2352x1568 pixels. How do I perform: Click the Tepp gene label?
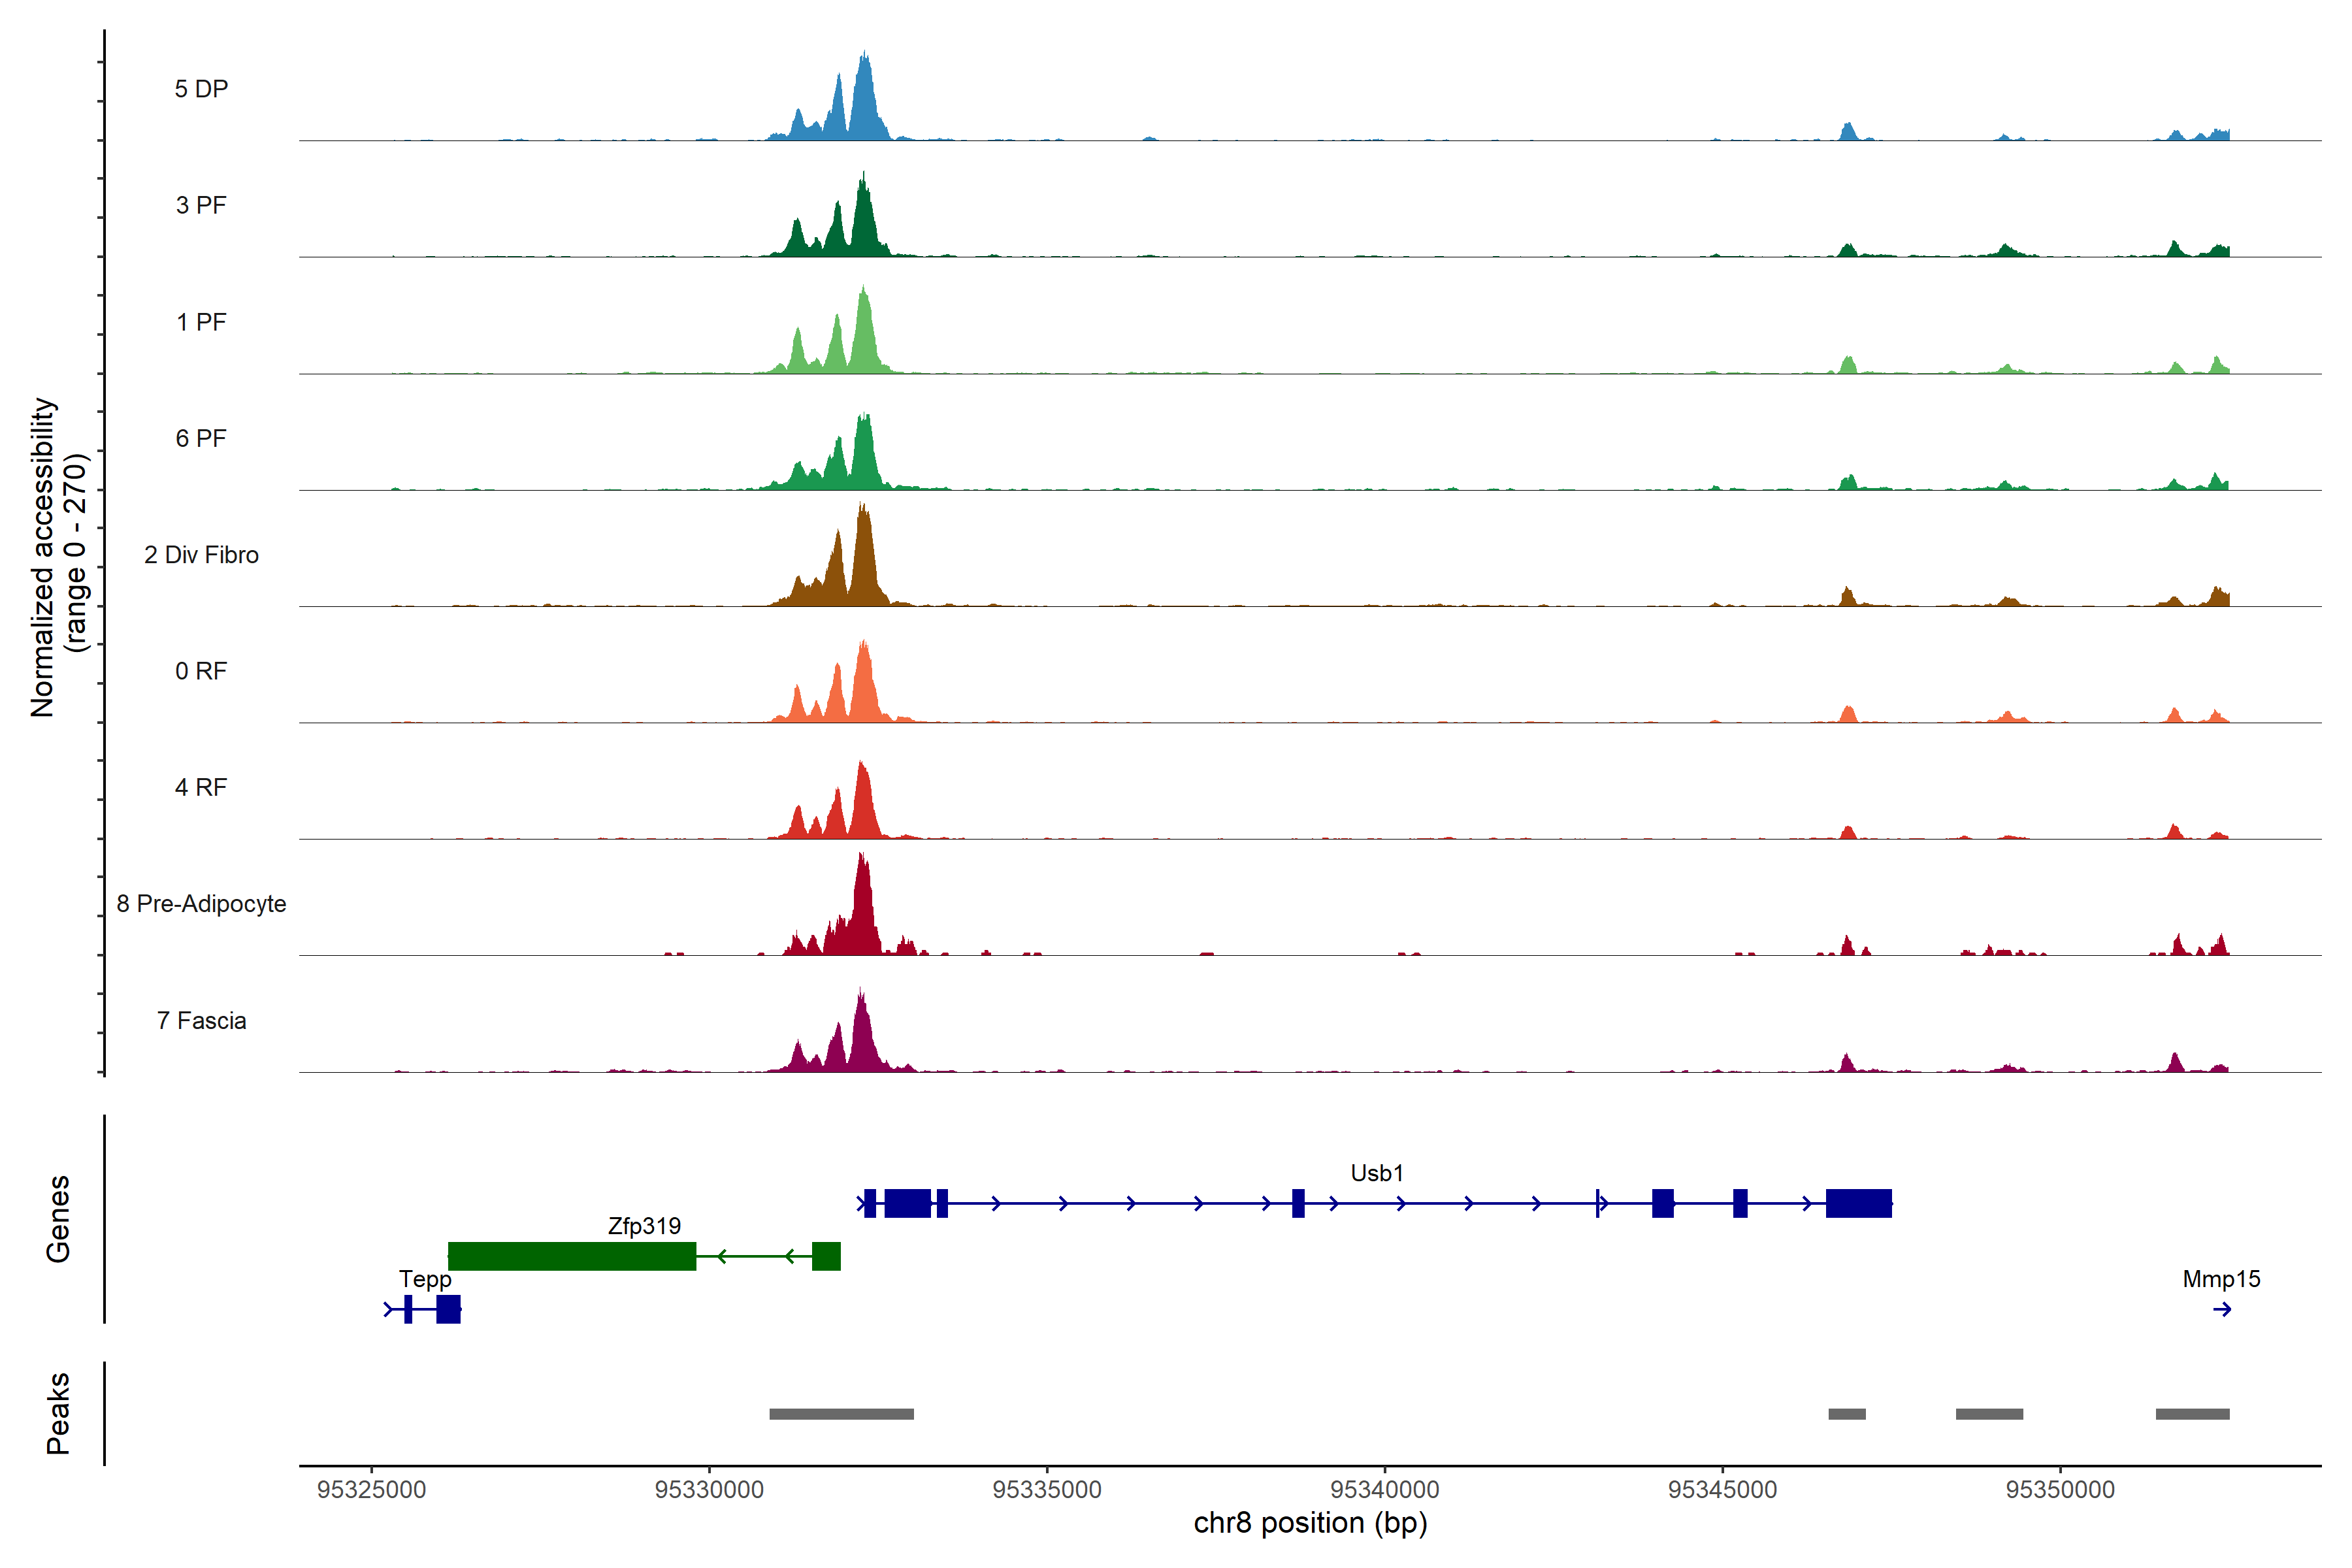point(425,1279)
